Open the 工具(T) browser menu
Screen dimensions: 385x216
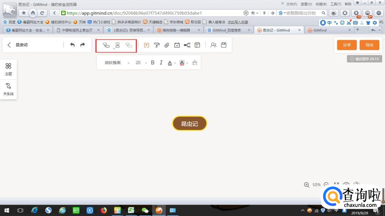(x=335, y=4)
